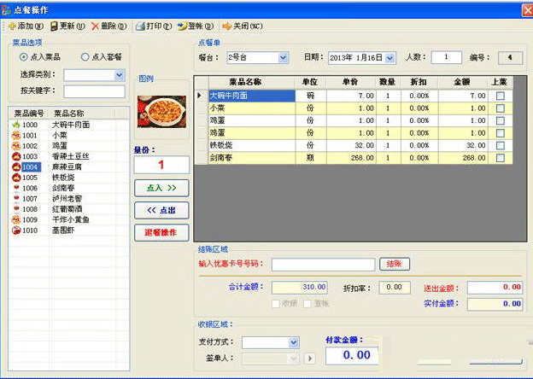Screen dimensions: 533x379
Task: Click the dish photo in 图例
Action: click(x=161, y=111)
